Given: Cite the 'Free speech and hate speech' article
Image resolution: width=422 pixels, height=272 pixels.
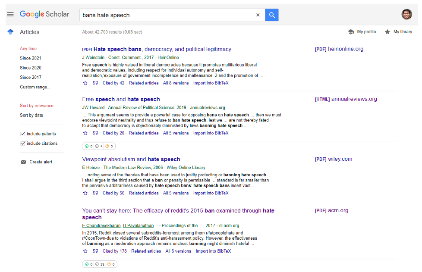Looking at the screenshot, I should [95, 133].
